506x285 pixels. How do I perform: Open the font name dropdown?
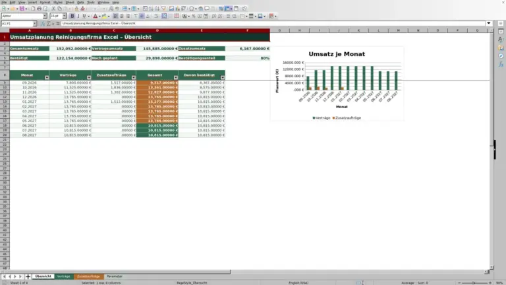click(45, 16)
